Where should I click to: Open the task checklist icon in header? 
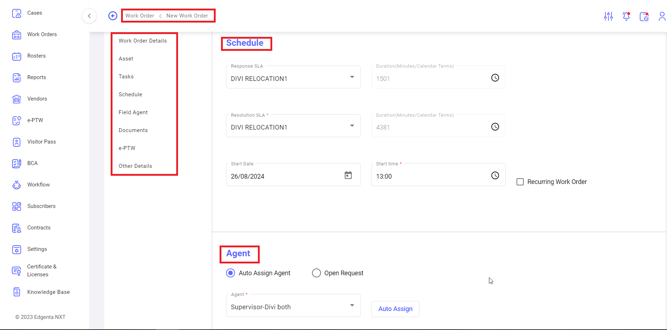coord(644,16)
